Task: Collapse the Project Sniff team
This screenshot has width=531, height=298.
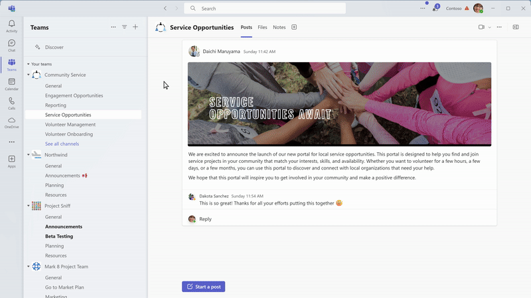Action: [29, 206]
